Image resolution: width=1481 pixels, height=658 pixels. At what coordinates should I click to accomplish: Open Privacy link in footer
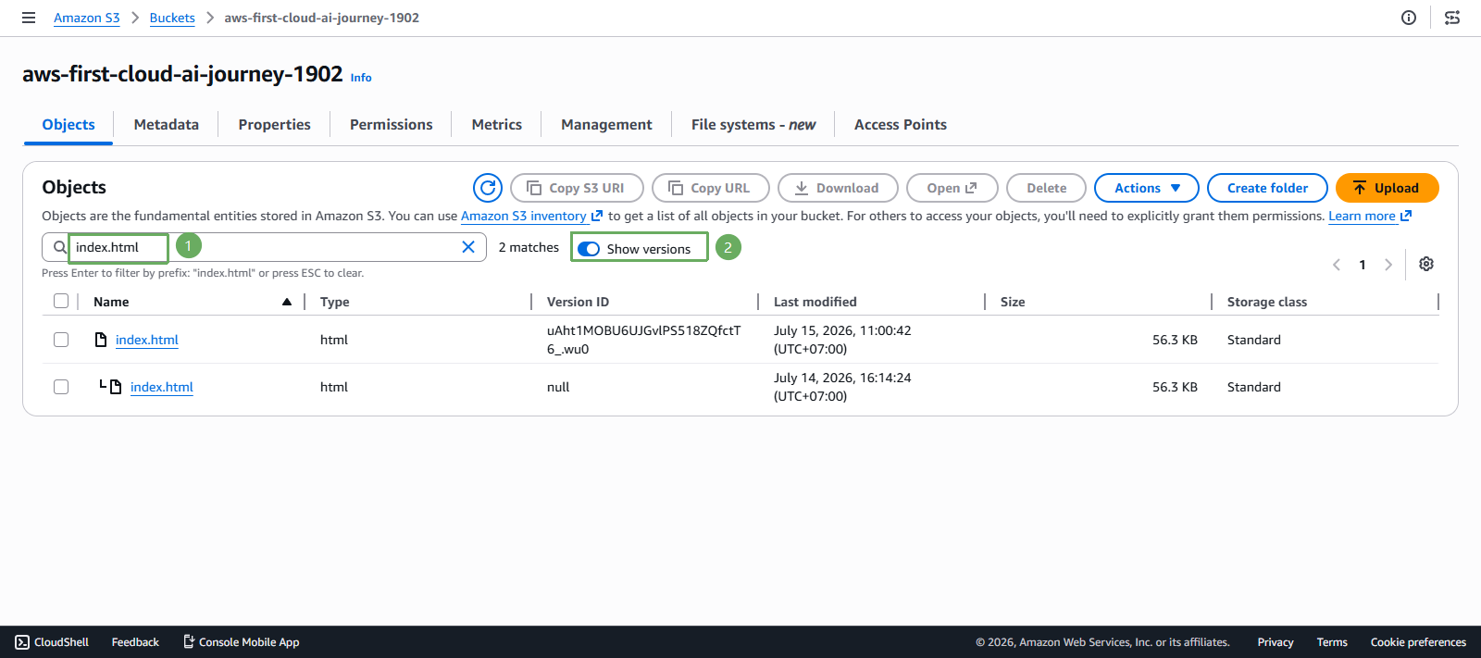[1276, 642]
